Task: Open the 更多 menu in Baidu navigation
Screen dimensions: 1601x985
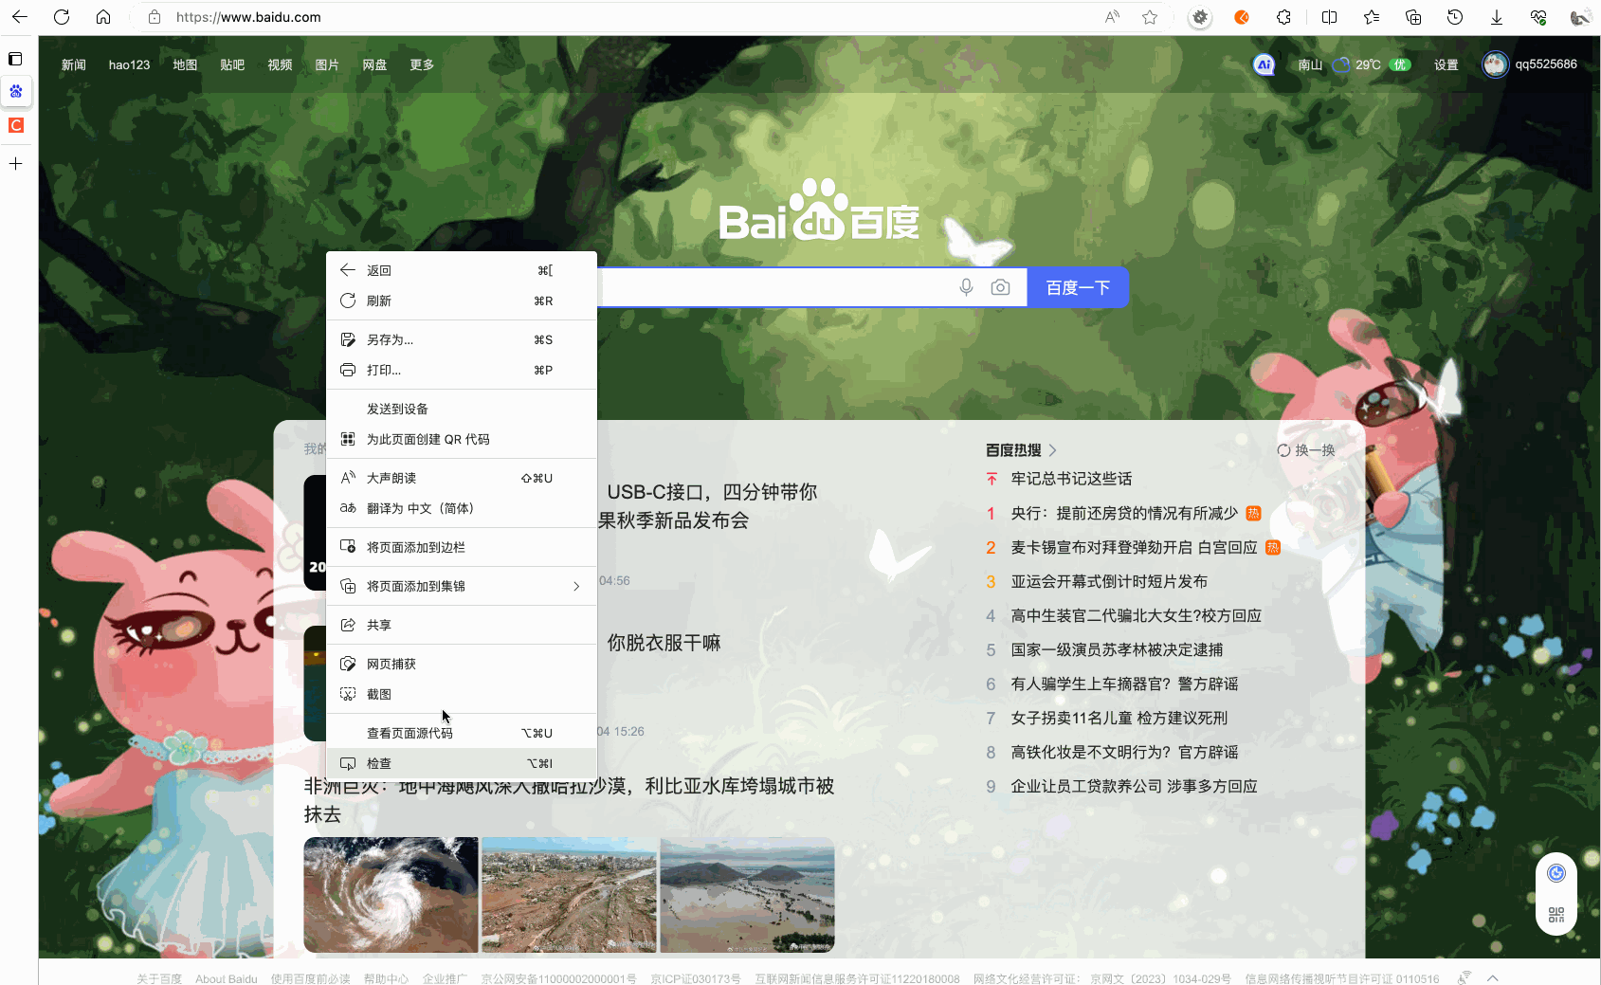Action: (422, 64)
